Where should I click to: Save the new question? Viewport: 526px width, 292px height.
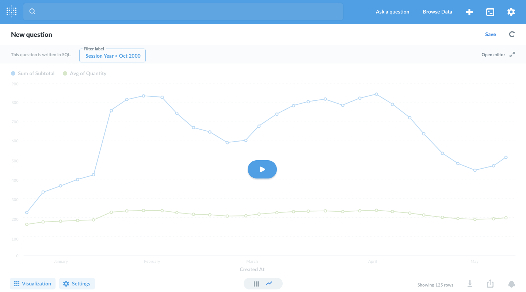click(490, 34)
